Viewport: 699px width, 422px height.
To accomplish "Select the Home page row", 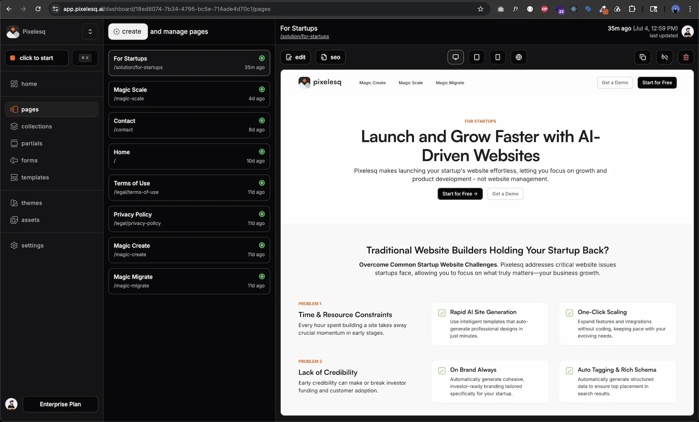I will pos(189,157).
